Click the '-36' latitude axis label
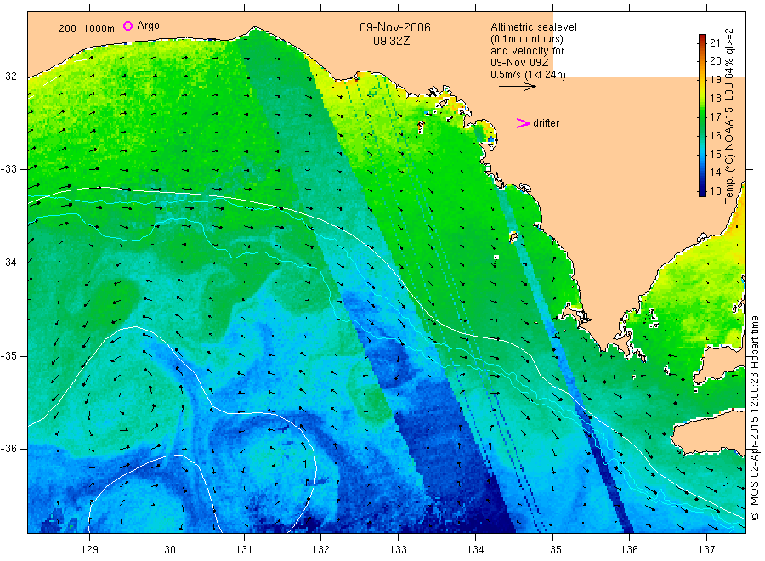This screenshot has width=765, height=561. (x=8, y=448)
